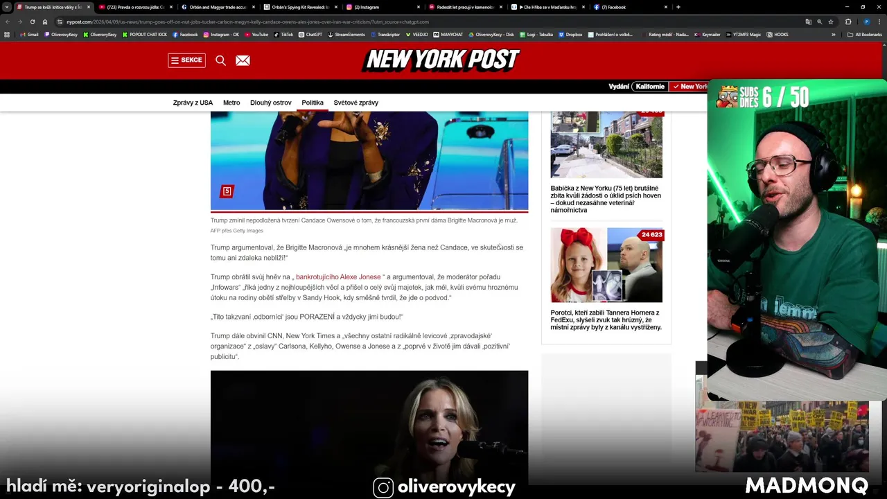The height and width of the screenshot is (499, 887).
Task: Open the Světové zprávy nav item
Action: pos(356,103)
